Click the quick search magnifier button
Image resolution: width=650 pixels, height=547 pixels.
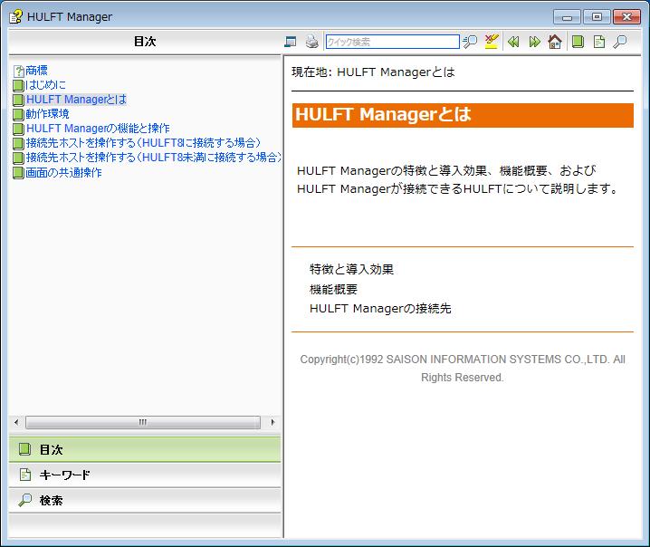coord(470,42)
